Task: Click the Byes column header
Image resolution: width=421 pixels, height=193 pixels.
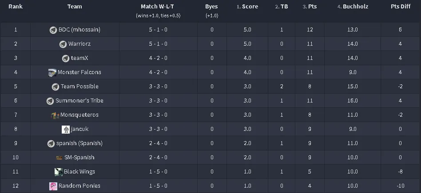Action: click(x=211, y=7)
